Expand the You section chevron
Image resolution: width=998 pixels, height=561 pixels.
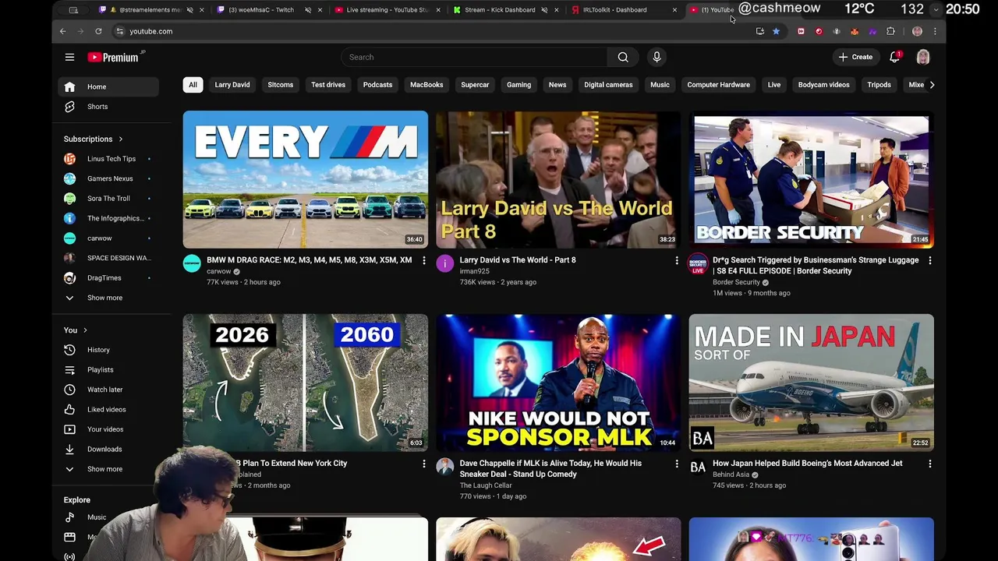(85, 330)
